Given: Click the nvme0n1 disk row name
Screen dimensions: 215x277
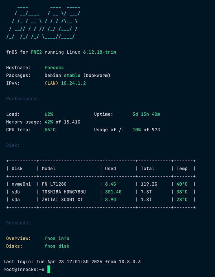Looking at the screenshot, I should [21, 184].
